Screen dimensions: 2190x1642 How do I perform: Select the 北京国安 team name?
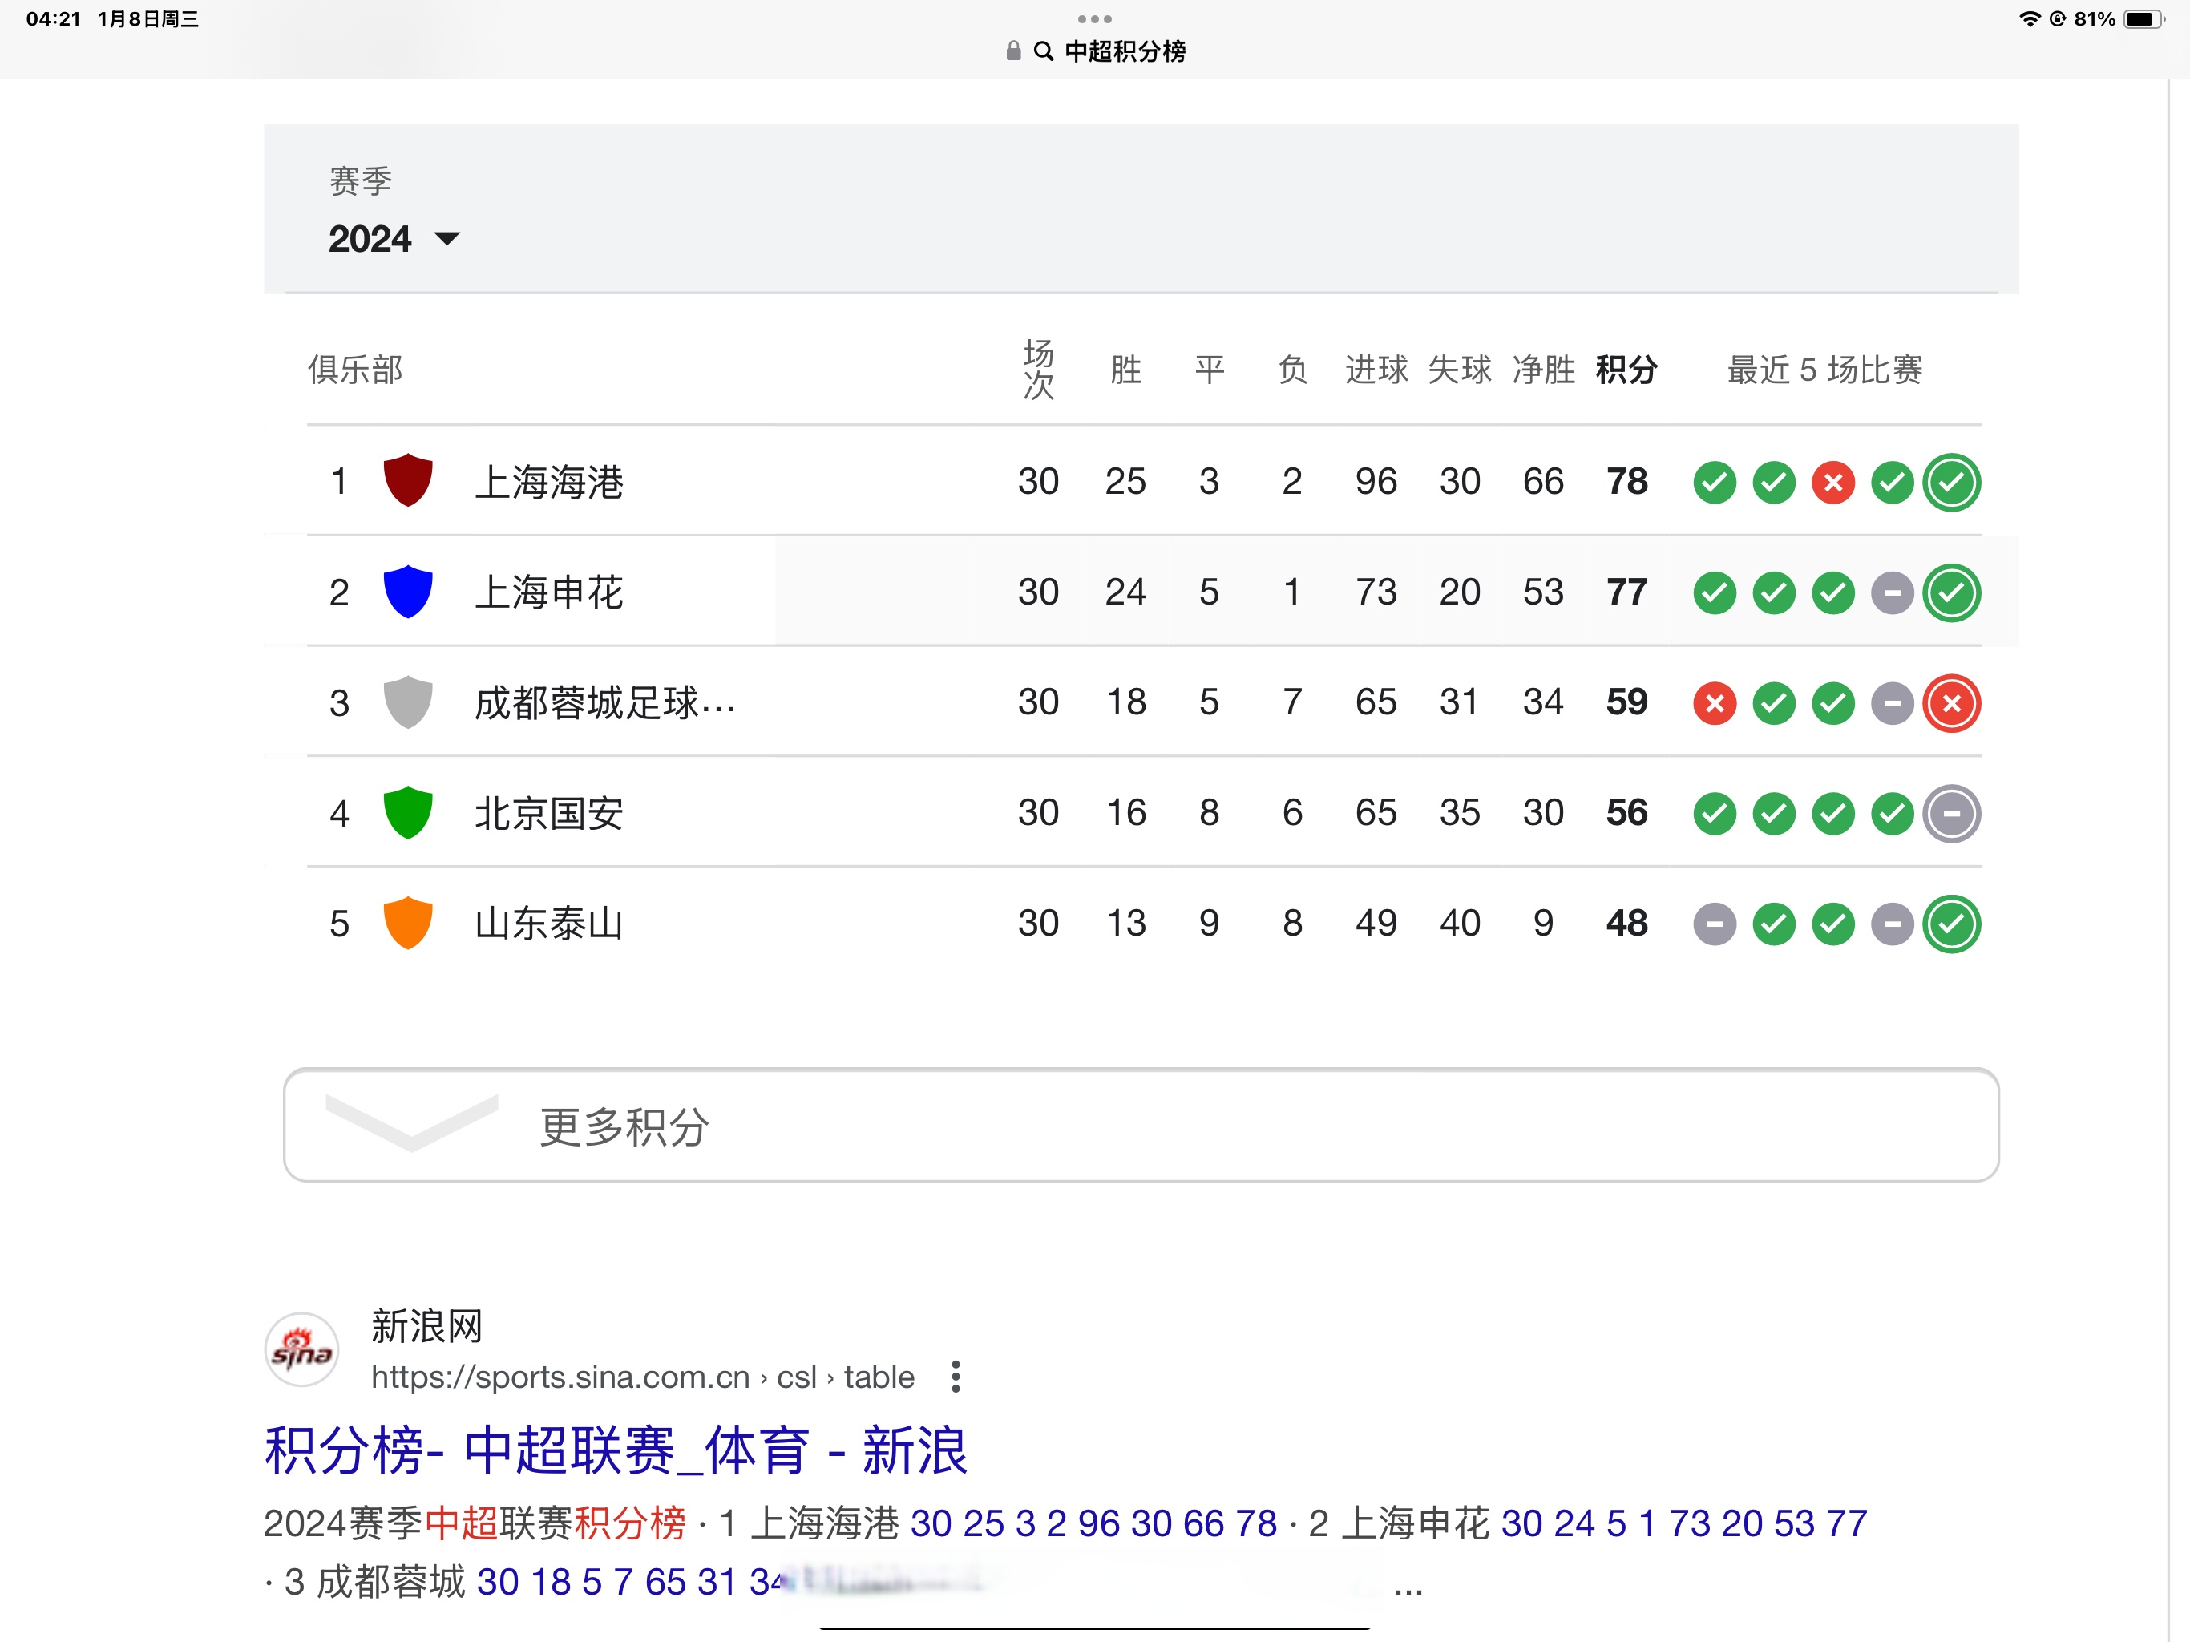click(548, 813)
